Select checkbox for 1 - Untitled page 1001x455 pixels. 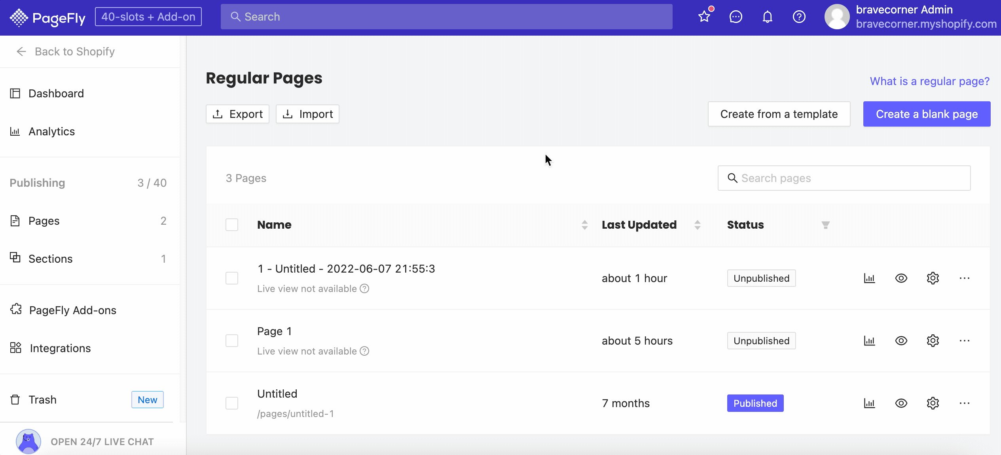click(232, 278)
